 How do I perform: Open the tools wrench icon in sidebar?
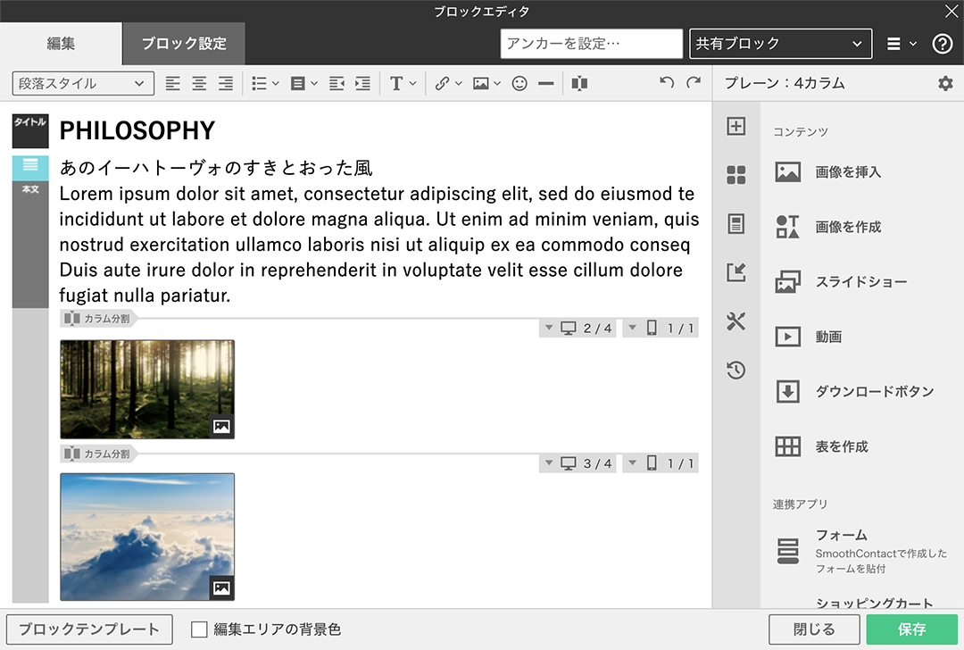click(x=735, y=321)
